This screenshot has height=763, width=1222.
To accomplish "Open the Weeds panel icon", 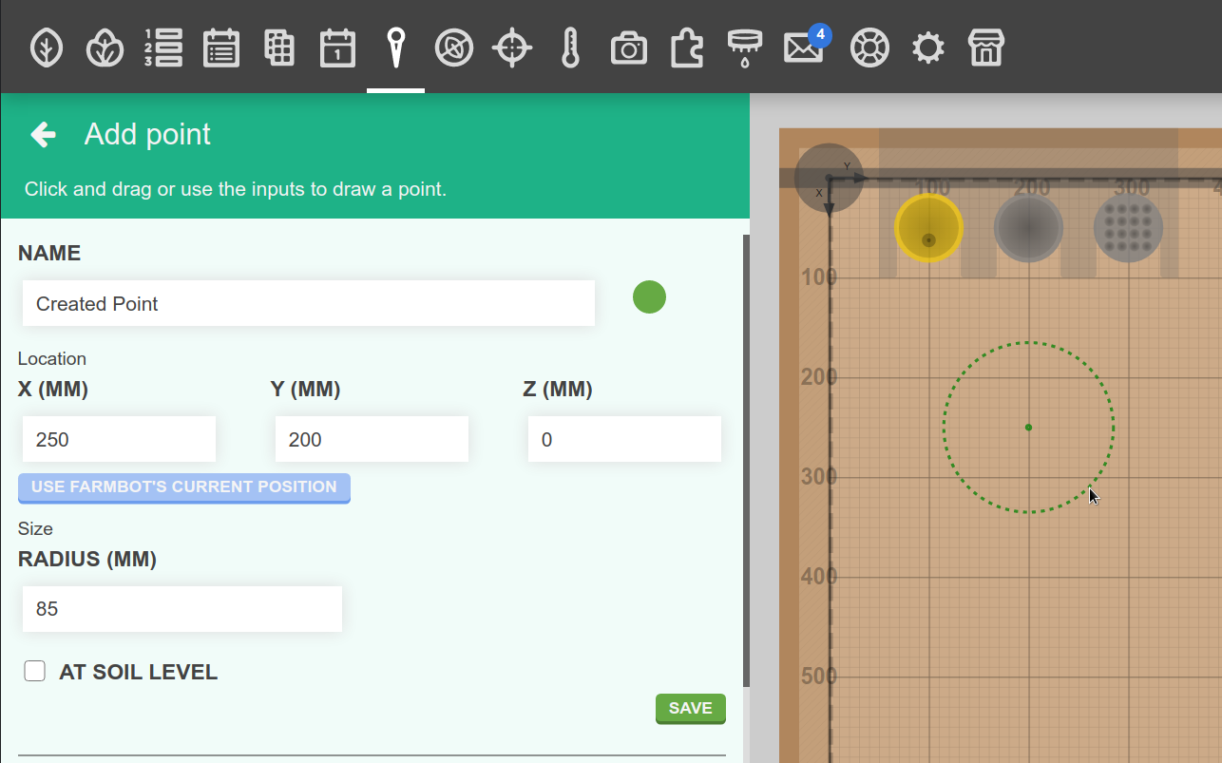I will point(454,48).
